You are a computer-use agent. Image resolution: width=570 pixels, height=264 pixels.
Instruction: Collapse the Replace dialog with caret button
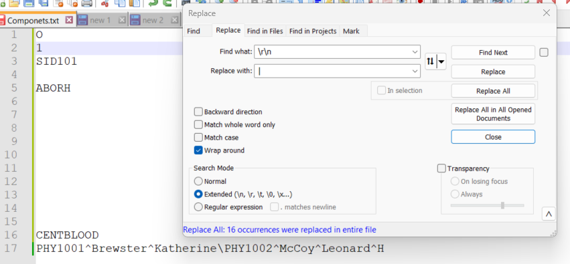point(549,214)
